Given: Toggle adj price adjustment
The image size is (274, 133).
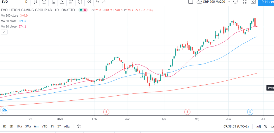Looking at the screenshot, I should tap(258, 126).
